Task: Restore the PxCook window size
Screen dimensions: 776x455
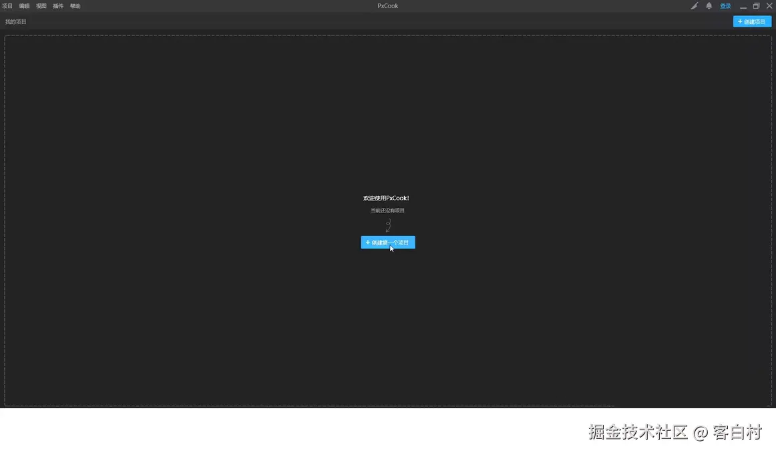Action: click(x=756, y=6)
